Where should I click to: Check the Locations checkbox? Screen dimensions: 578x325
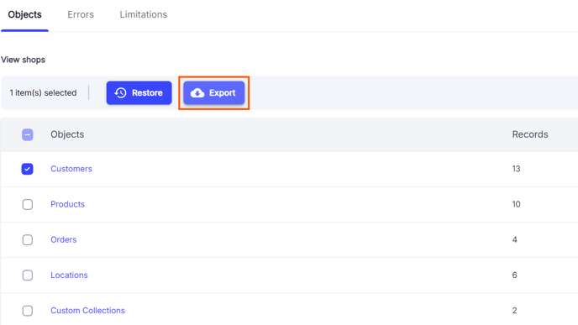coord(27,275)
